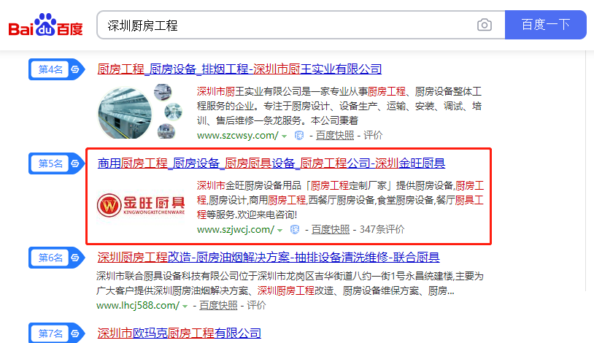Click the 保 shield icon beside www.szcwsy.com
Image resolution: width=594 pixels, height=343 pixels.
[299, 135]
